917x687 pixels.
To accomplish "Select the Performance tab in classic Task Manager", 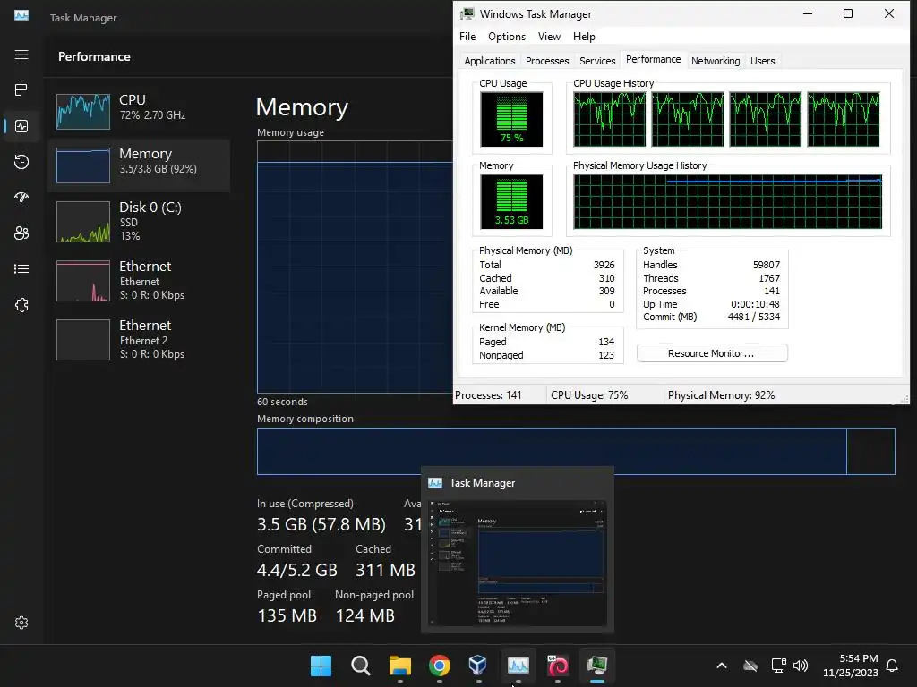I will pos(653,59).
